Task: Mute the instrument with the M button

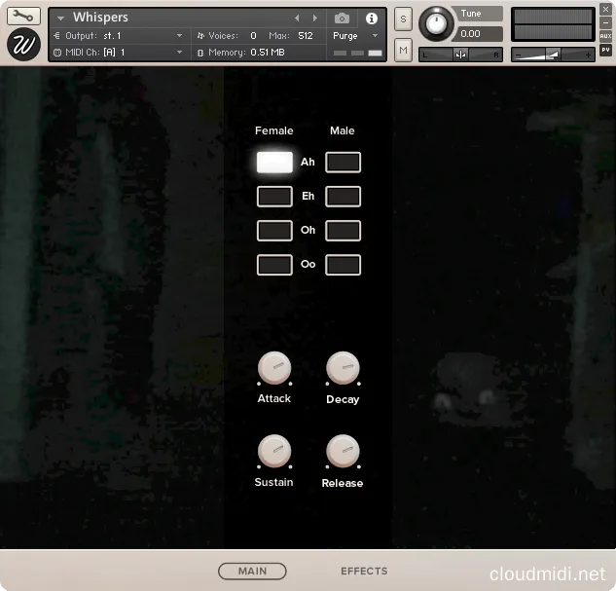Action: (403, 48)
